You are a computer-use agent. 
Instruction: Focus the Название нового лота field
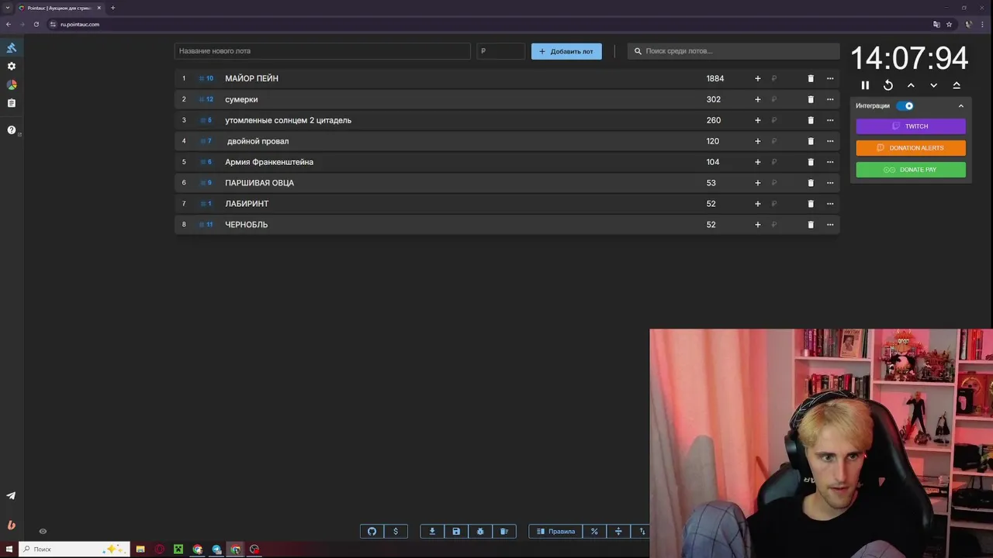pos(323,51)
